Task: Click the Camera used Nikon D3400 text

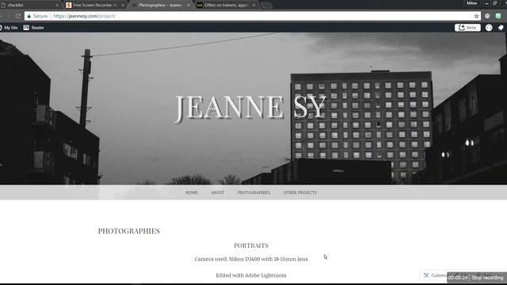Action: pos(251,259)
